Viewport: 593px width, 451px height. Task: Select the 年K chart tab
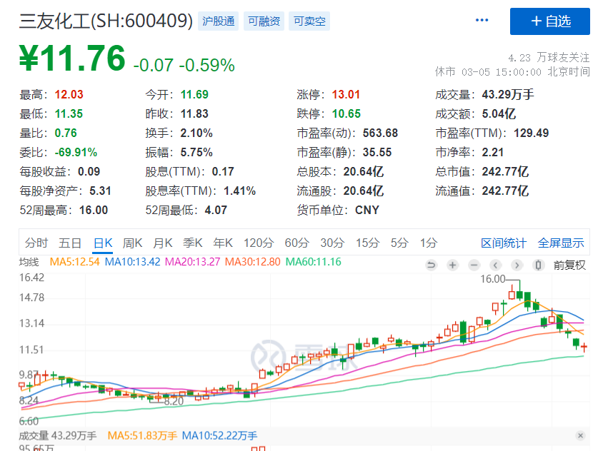coord(223,243)
